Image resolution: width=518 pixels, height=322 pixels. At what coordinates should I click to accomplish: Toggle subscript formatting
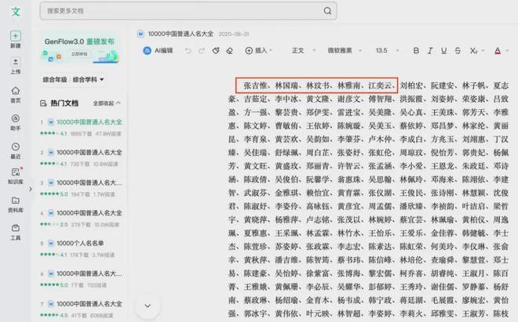(x=473, y=50)
